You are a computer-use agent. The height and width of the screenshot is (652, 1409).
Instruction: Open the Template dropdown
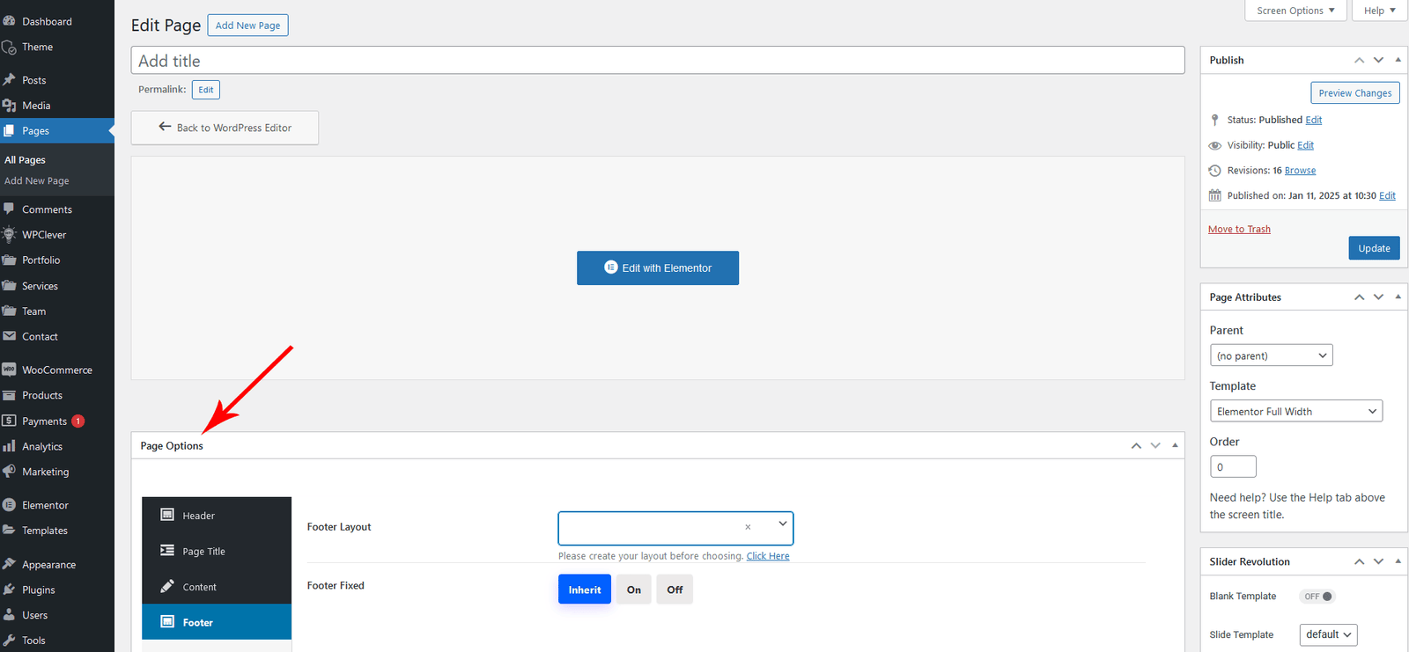pos(1295,411)
